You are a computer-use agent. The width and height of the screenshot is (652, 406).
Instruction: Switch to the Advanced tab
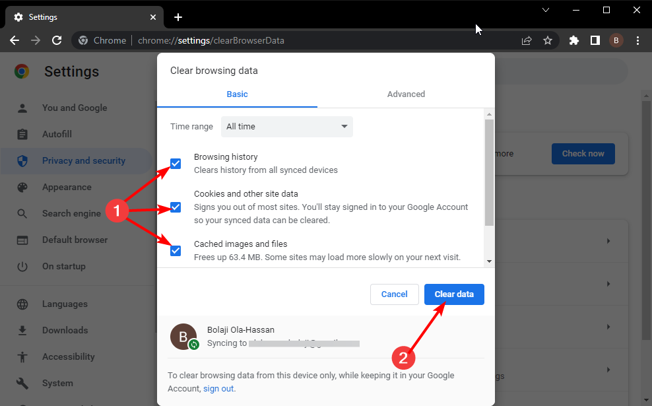[406, 94]
